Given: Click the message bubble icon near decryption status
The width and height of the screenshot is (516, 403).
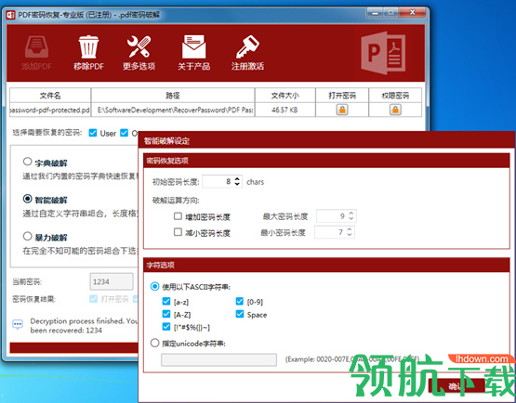Looking at the screenshot, I should 18,324.
